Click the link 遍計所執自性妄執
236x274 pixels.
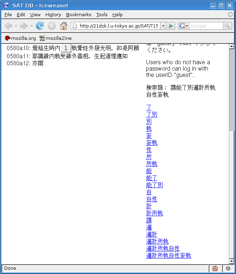[x=168, y=255]
